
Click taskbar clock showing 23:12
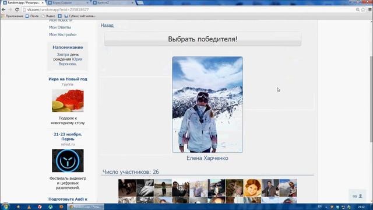361,207
